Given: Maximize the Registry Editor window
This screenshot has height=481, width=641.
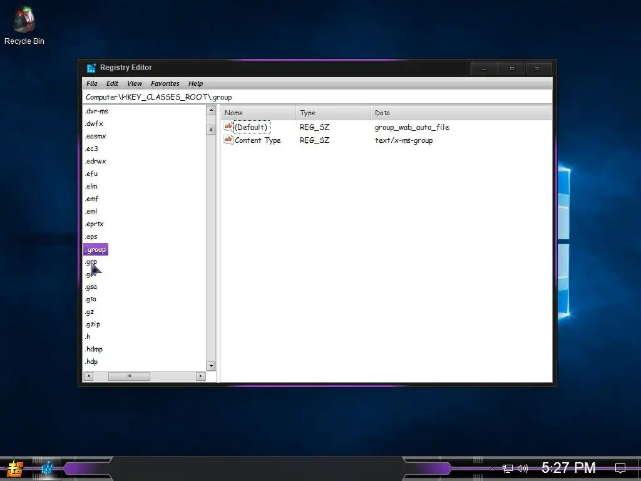Looking at the screenshot, I should pyautogui.click(x=512, y=69).
